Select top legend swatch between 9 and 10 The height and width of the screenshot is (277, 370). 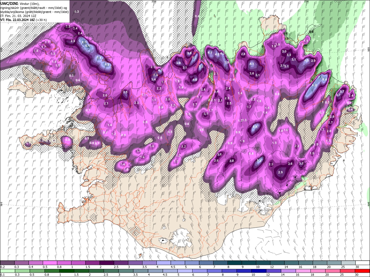pyautogui.click(x=249, y=263)
